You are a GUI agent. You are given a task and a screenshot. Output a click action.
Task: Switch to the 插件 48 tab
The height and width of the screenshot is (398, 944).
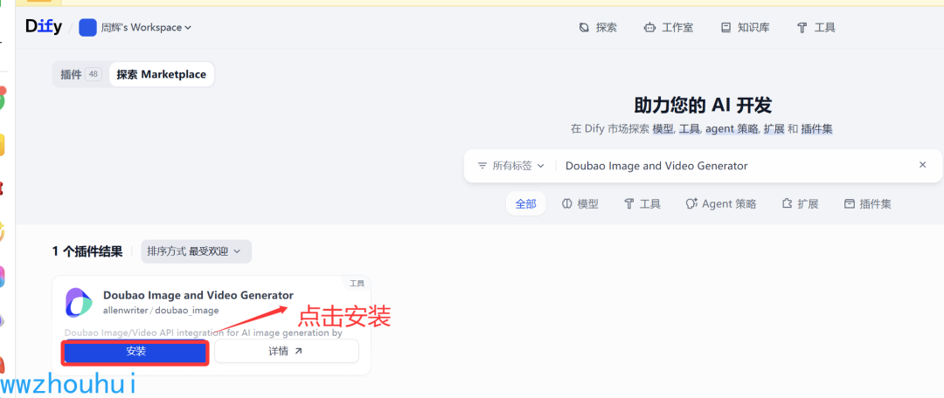(80, 74)
